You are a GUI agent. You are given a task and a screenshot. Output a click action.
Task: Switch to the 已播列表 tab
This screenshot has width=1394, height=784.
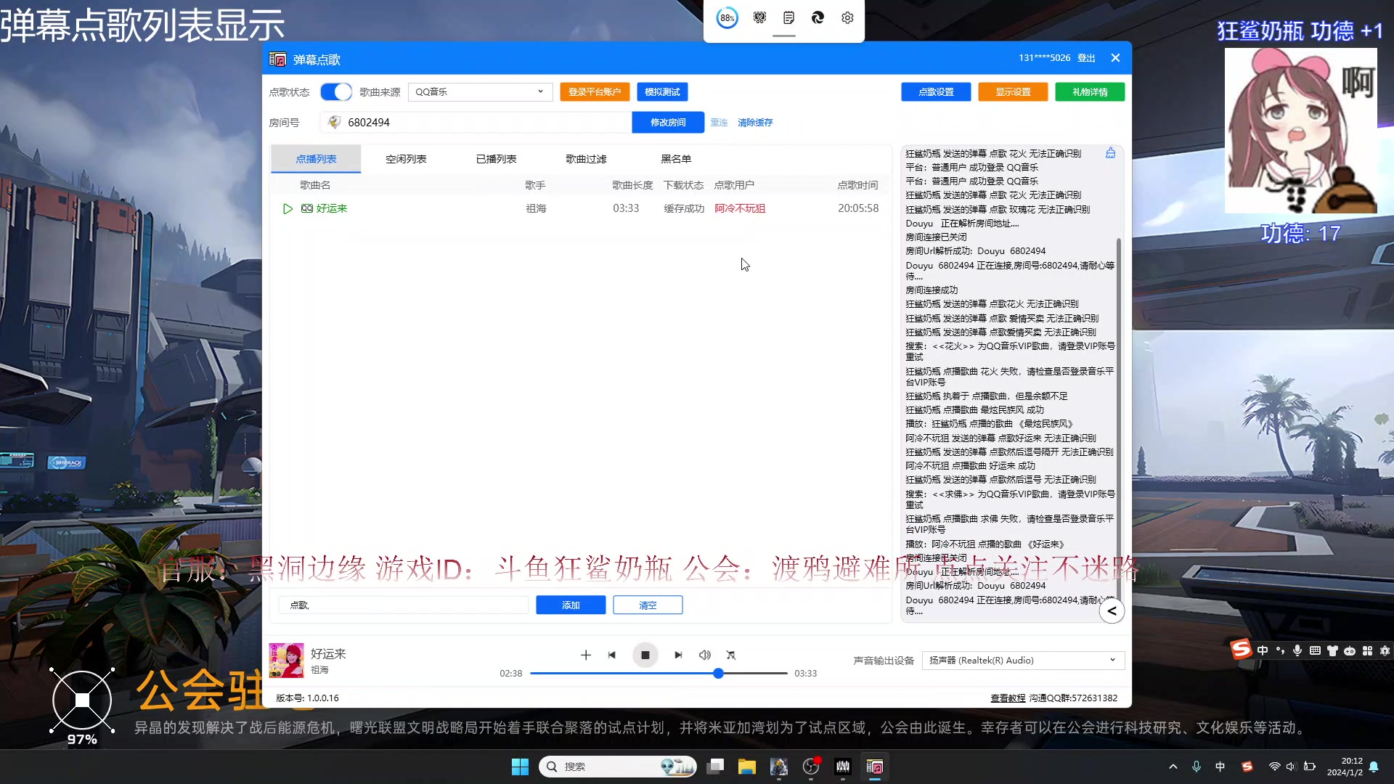point(496,159)
